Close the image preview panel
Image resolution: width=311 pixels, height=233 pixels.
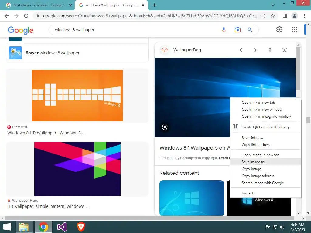pos(284,50)
